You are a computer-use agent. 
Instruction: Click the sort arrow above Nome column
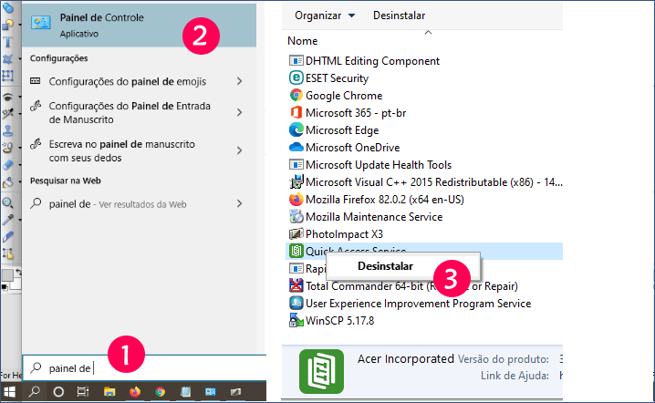click(428, 33)
